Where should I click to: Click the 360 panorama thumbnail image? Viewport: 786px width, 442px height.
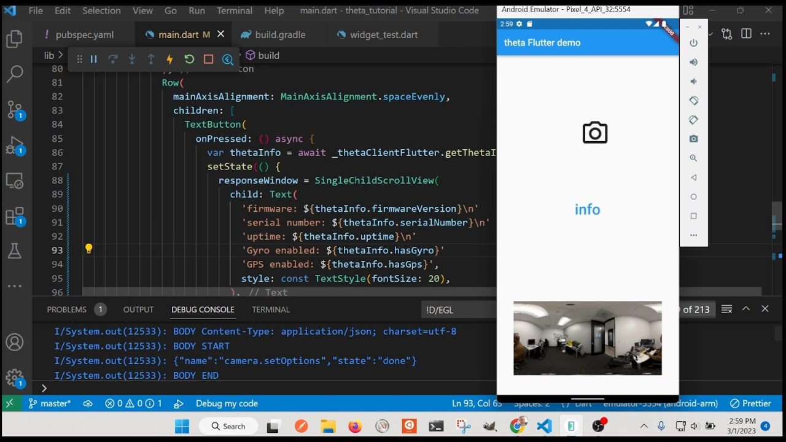[x=587, y=338]
